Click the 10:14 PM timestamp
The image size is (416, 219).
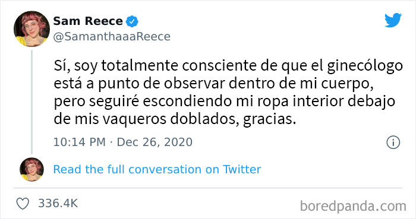(79, 142)
